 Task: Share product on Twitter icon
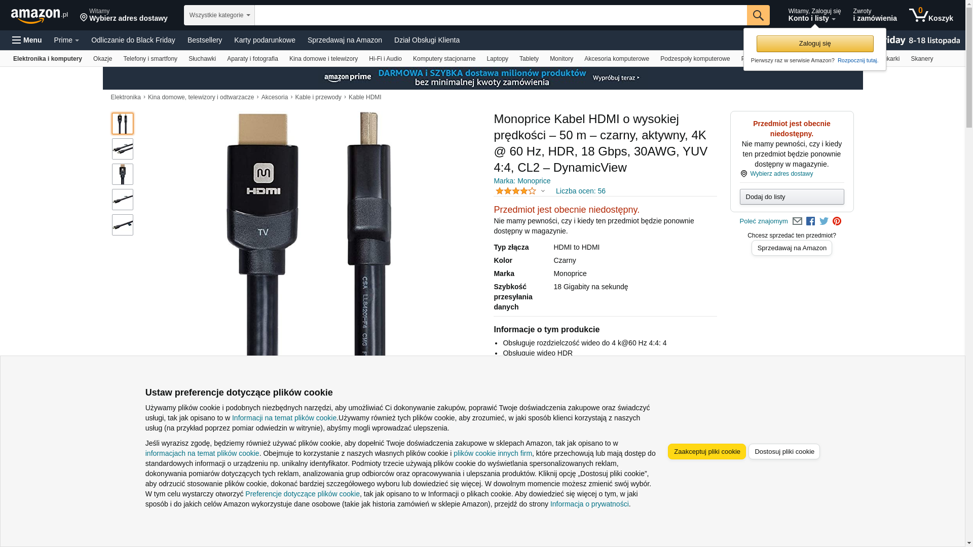click(x=824, y=221)
